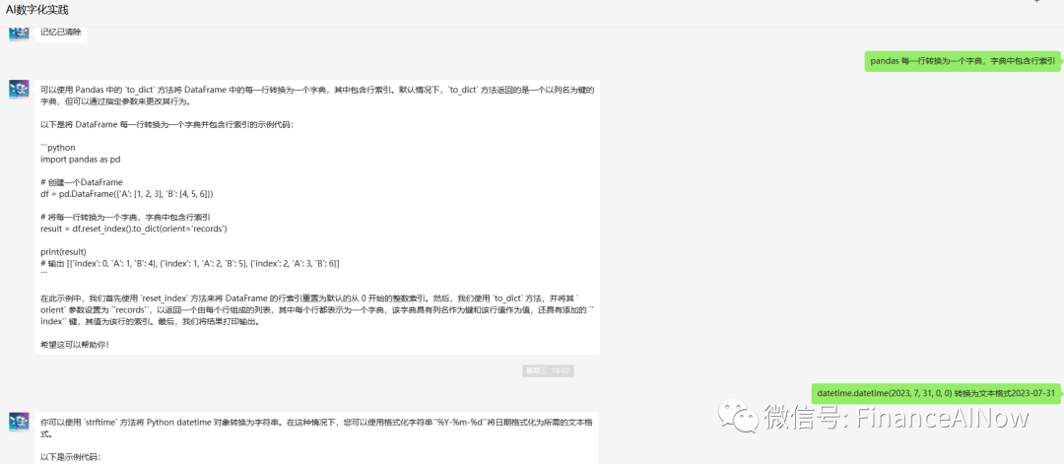Click the plus icon at top right
1064x464 pixels.
pyautogui.click(x=1036, y=3)
